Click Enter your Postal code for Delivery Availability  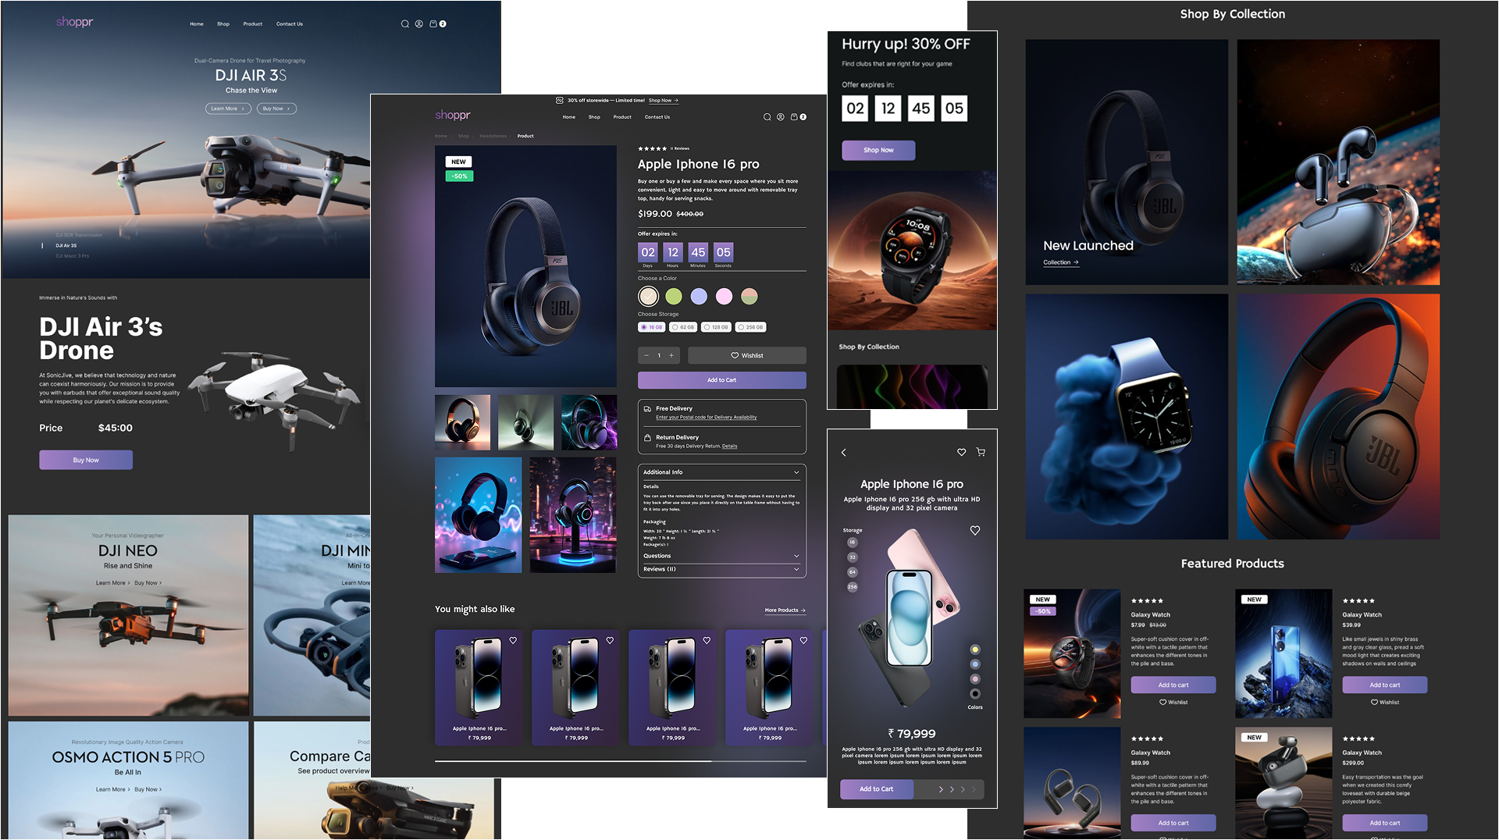[706, 418]
